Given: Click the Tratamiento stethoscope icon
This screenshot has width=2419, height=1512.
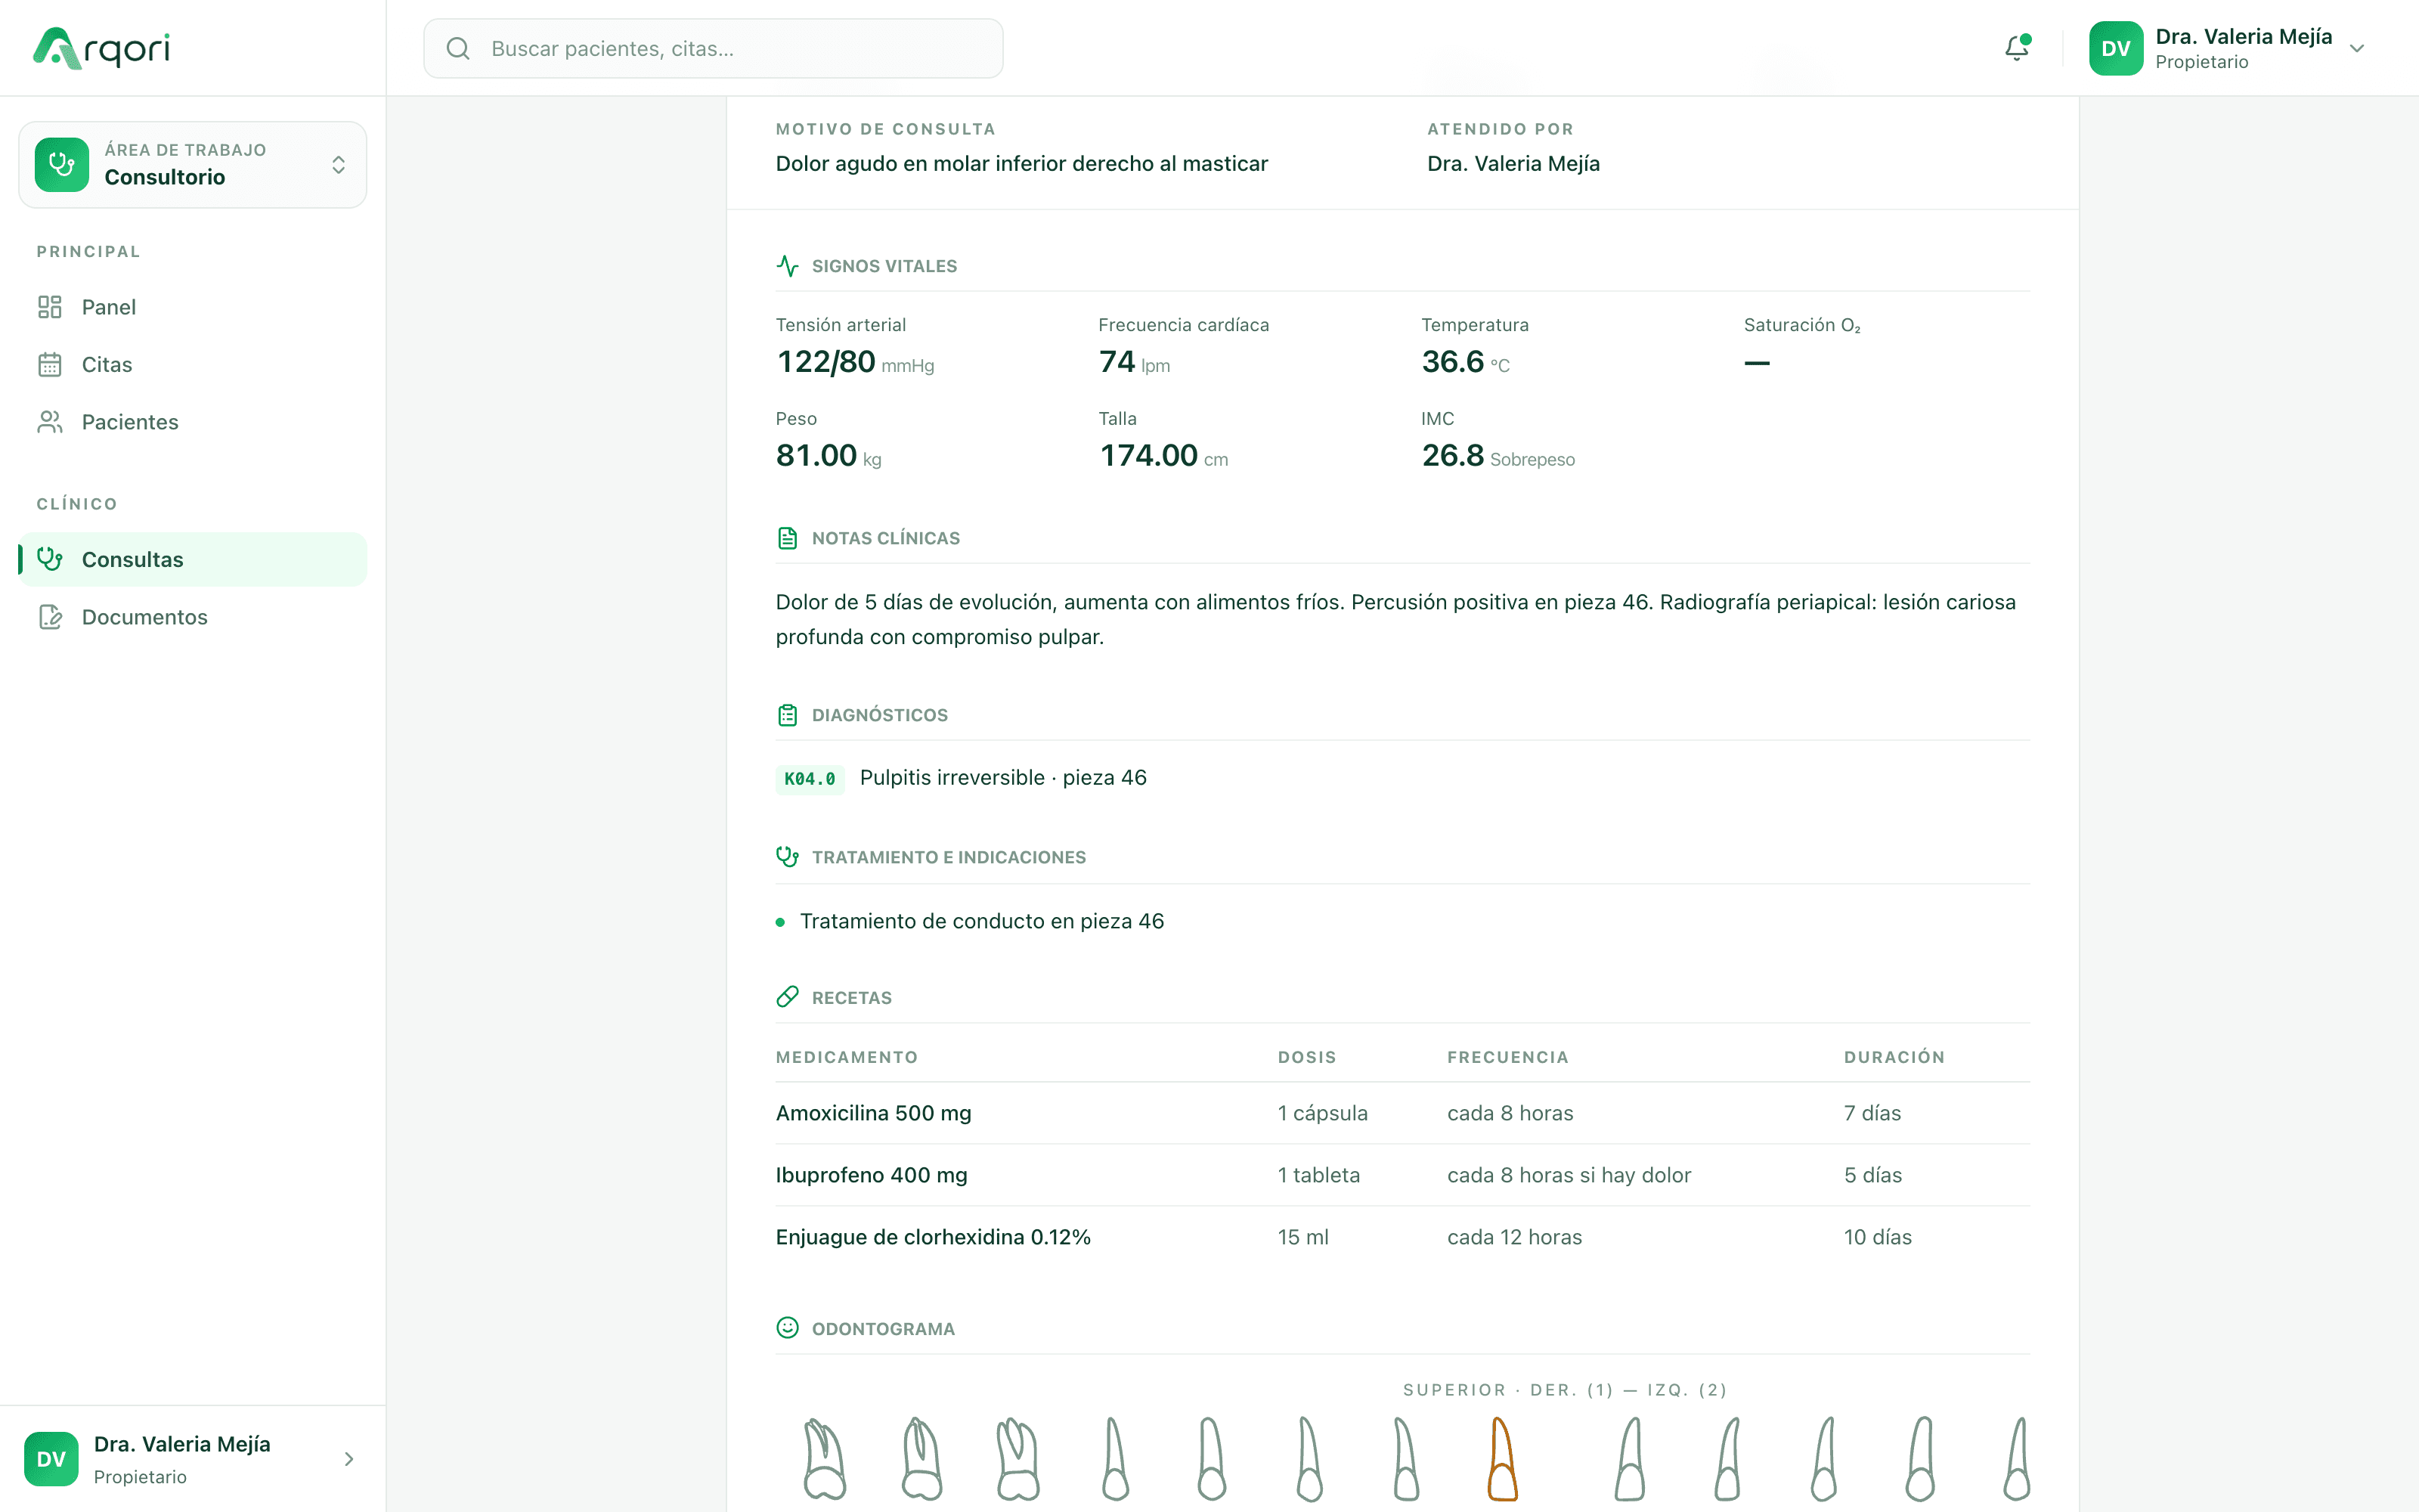Looking at the screenshot, I should coord(788,857).
